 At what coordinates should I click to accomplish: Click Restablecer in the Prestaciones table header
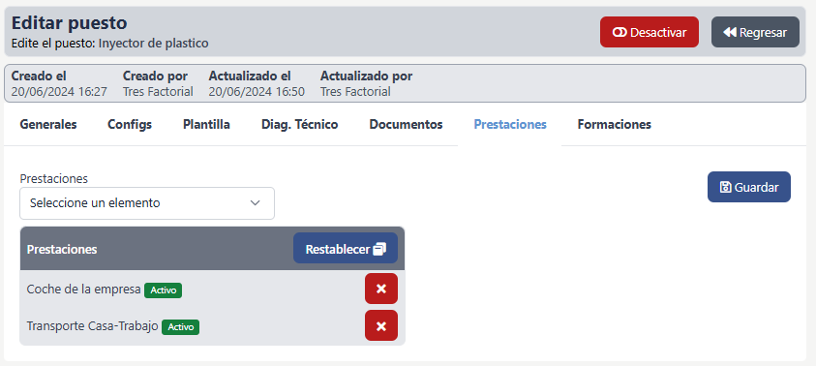tap(346, 248)
